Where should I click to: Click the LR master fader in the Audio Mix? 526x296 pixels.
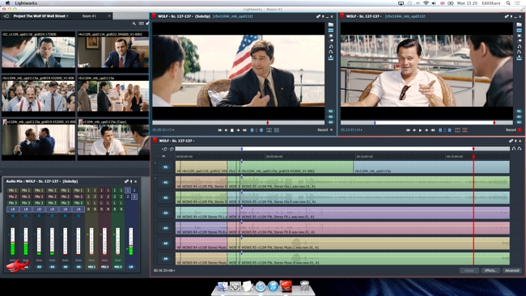131,241
